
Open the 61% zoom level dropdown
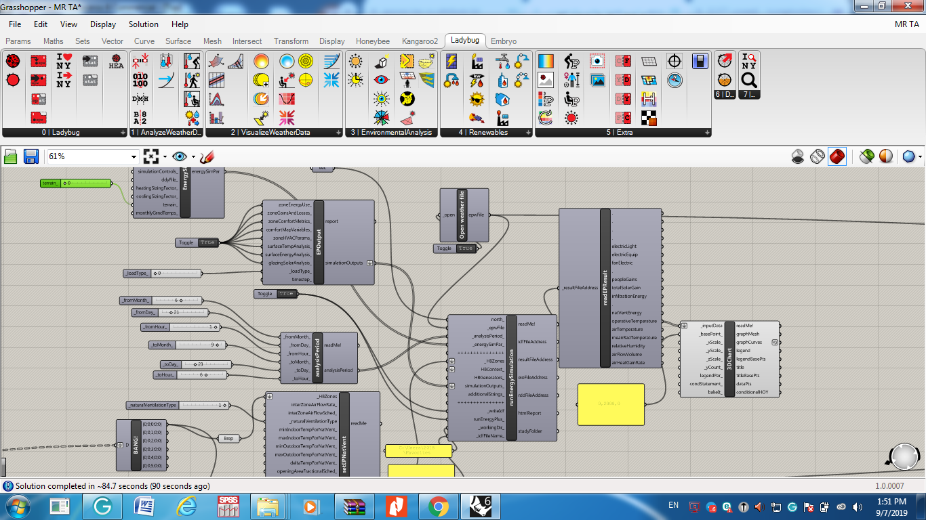point(134,156)
